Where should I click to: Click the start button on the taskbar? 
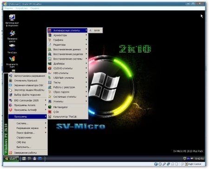pyautogui.click(x=11, y=158)
